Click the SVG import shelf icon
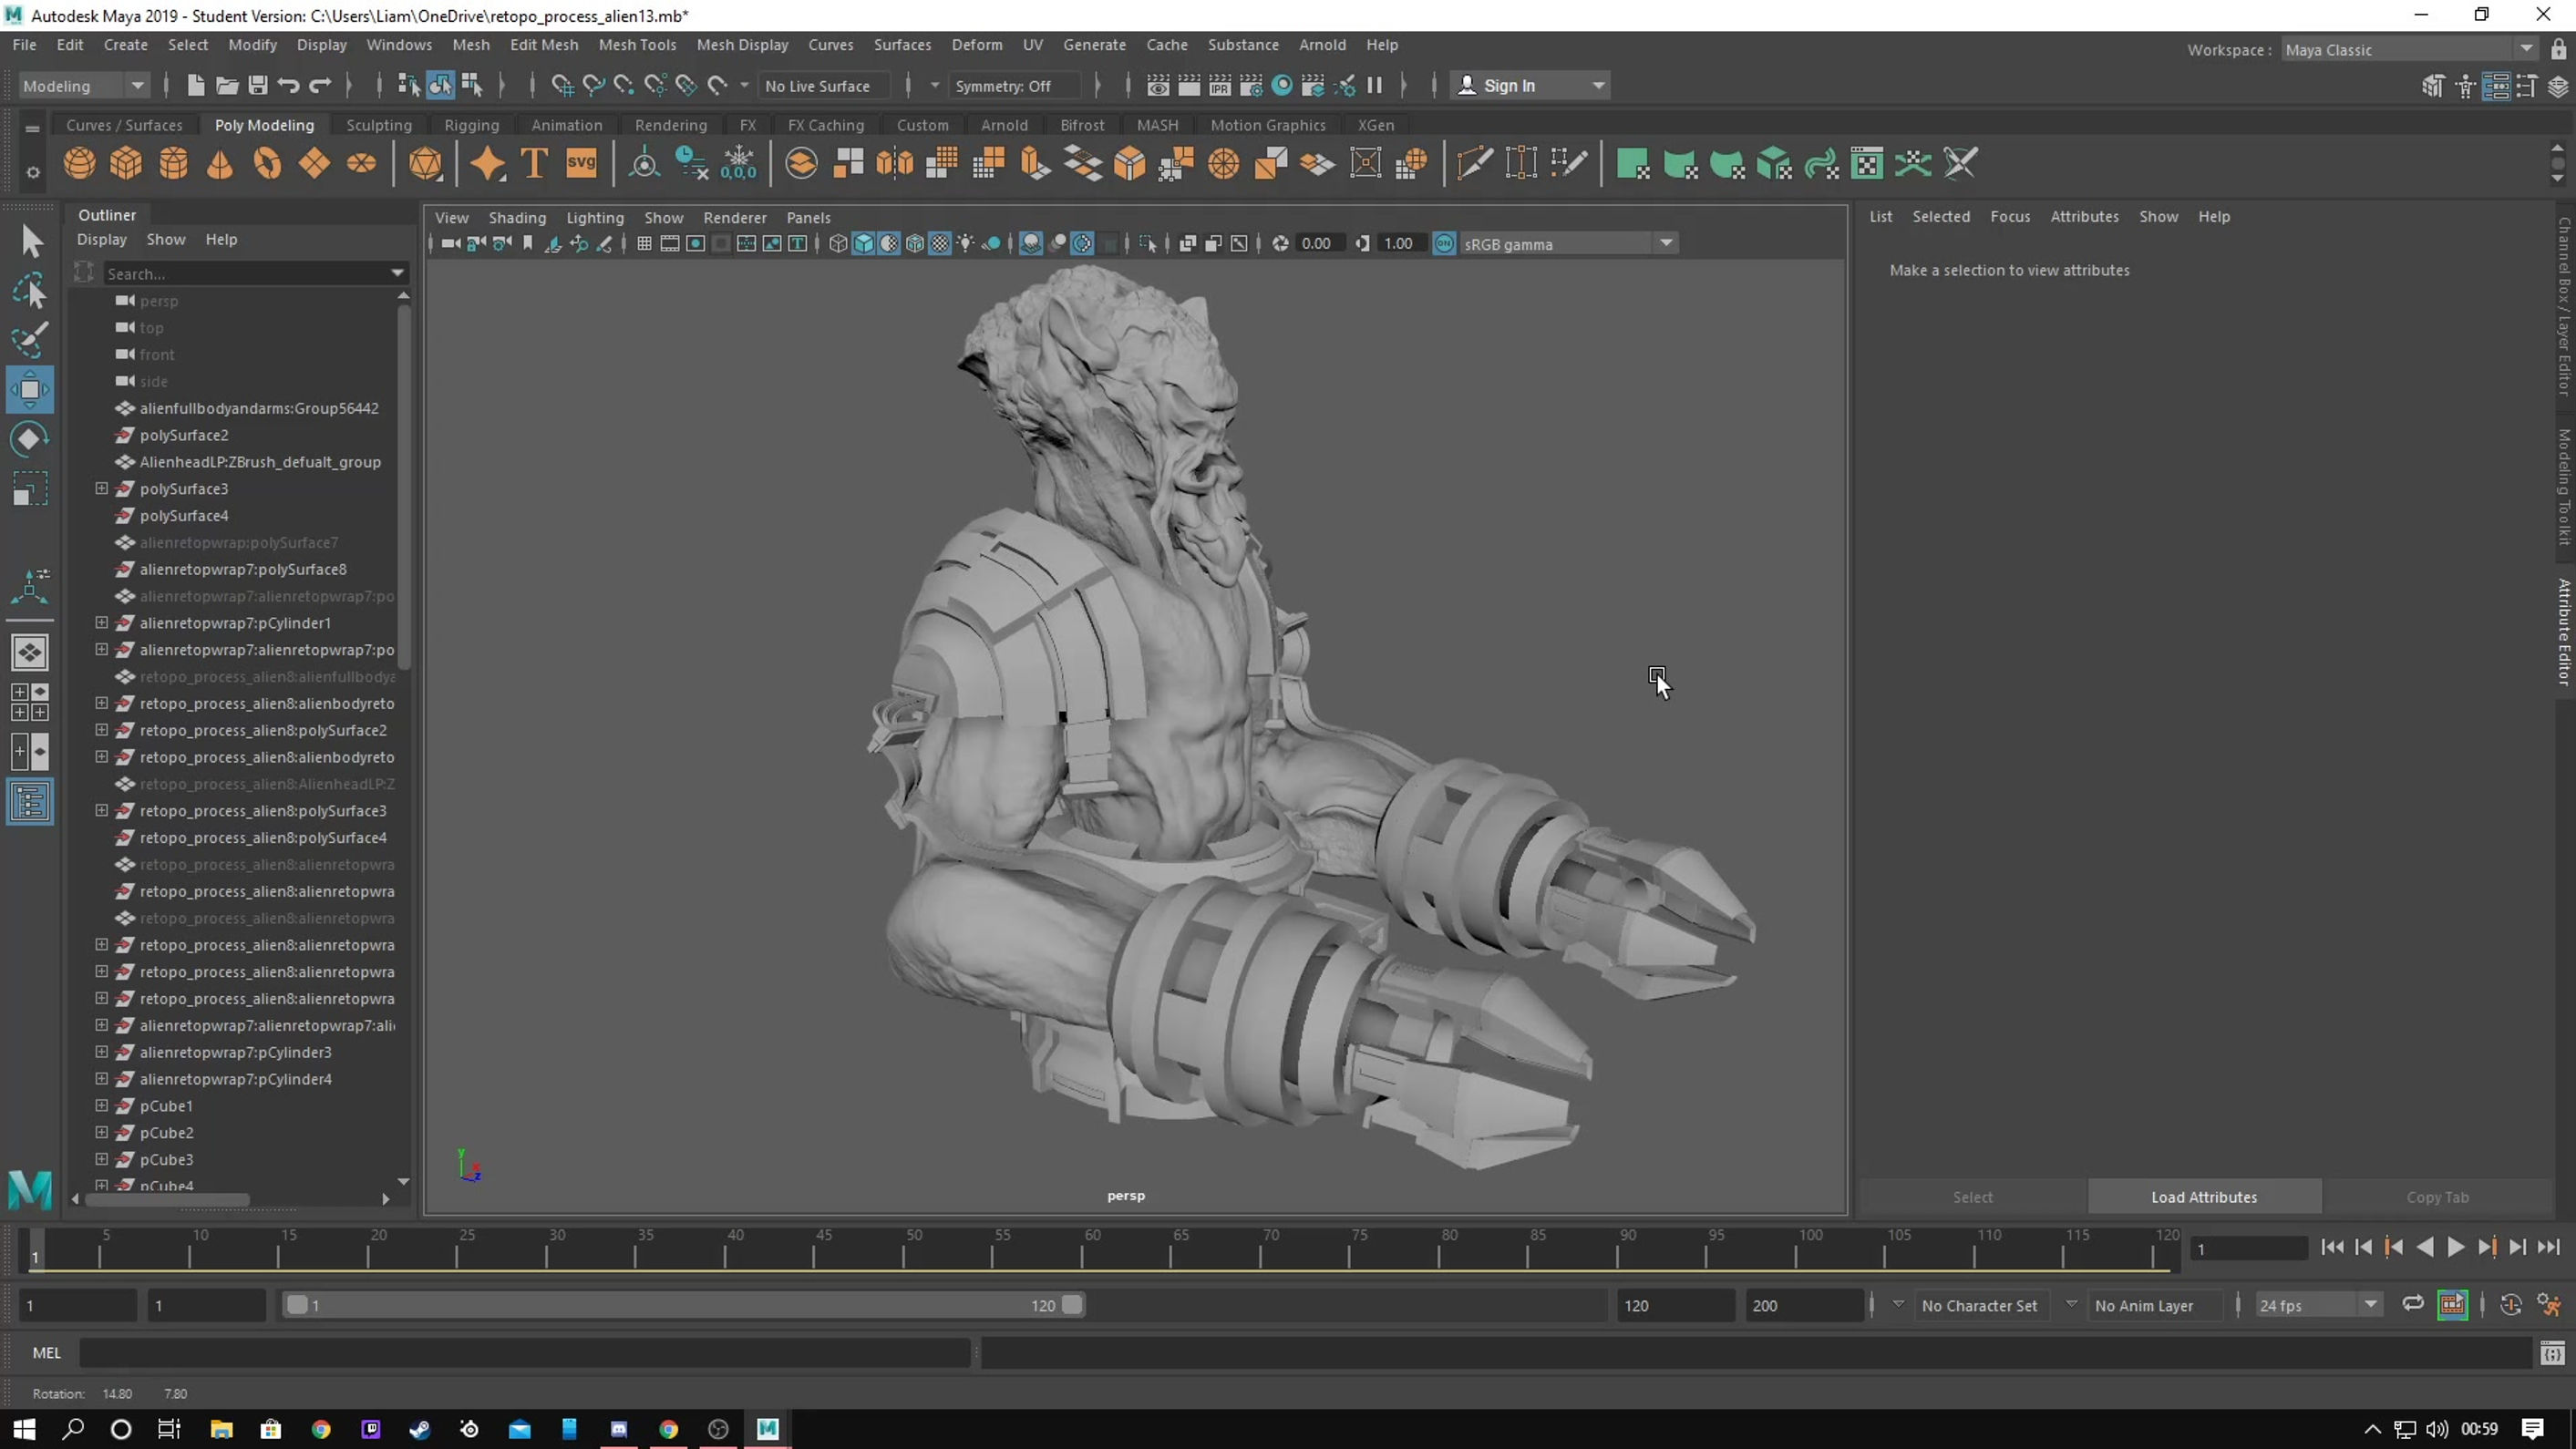The width and height of the screenshot is (2576, 1449). [581, 163]
